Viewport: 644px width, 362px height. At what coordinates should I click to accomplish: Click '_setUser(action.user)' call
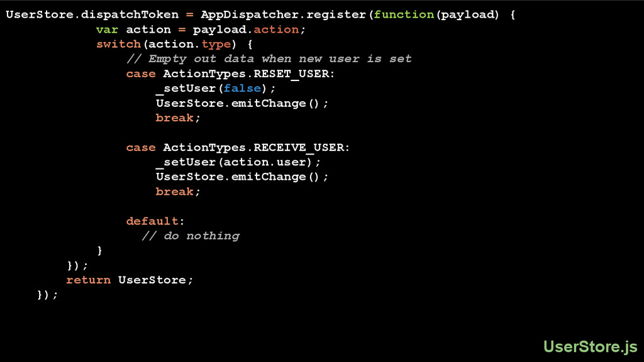238,162
